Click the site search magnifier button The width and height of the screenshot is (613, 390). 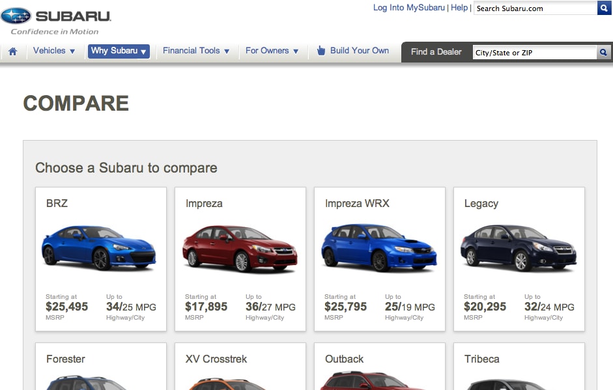point(605,8)
